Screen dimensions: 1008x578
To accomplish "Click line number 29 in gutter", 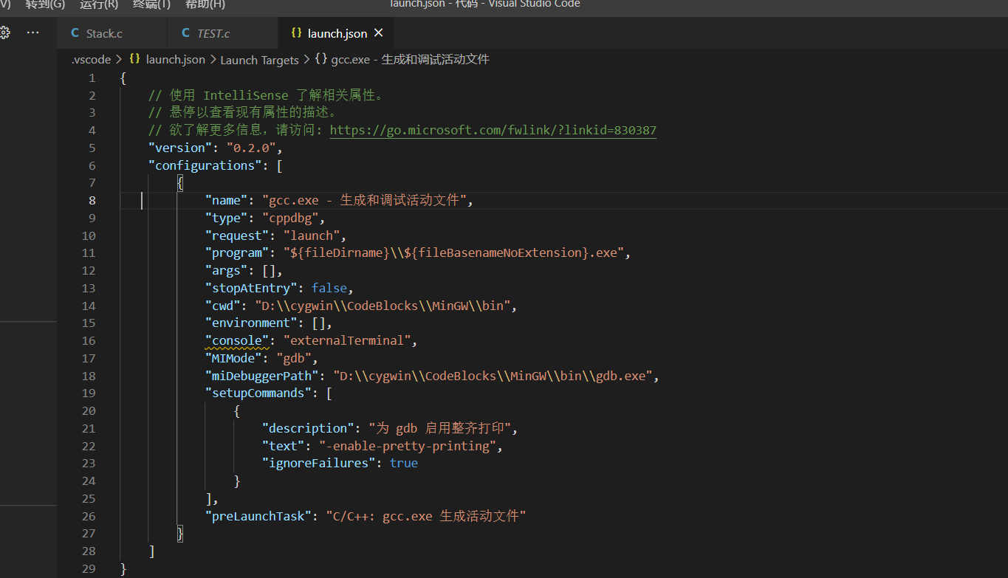I will coord(89,568).
